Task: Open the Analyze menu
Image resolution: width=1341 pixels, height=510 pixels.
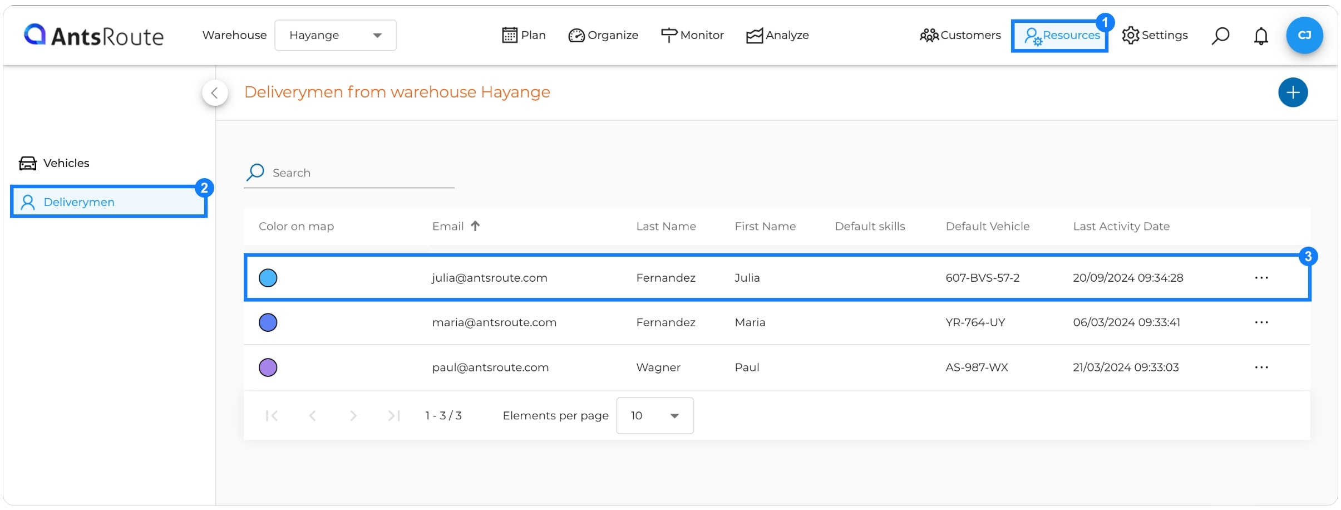Action: [777, 35]
